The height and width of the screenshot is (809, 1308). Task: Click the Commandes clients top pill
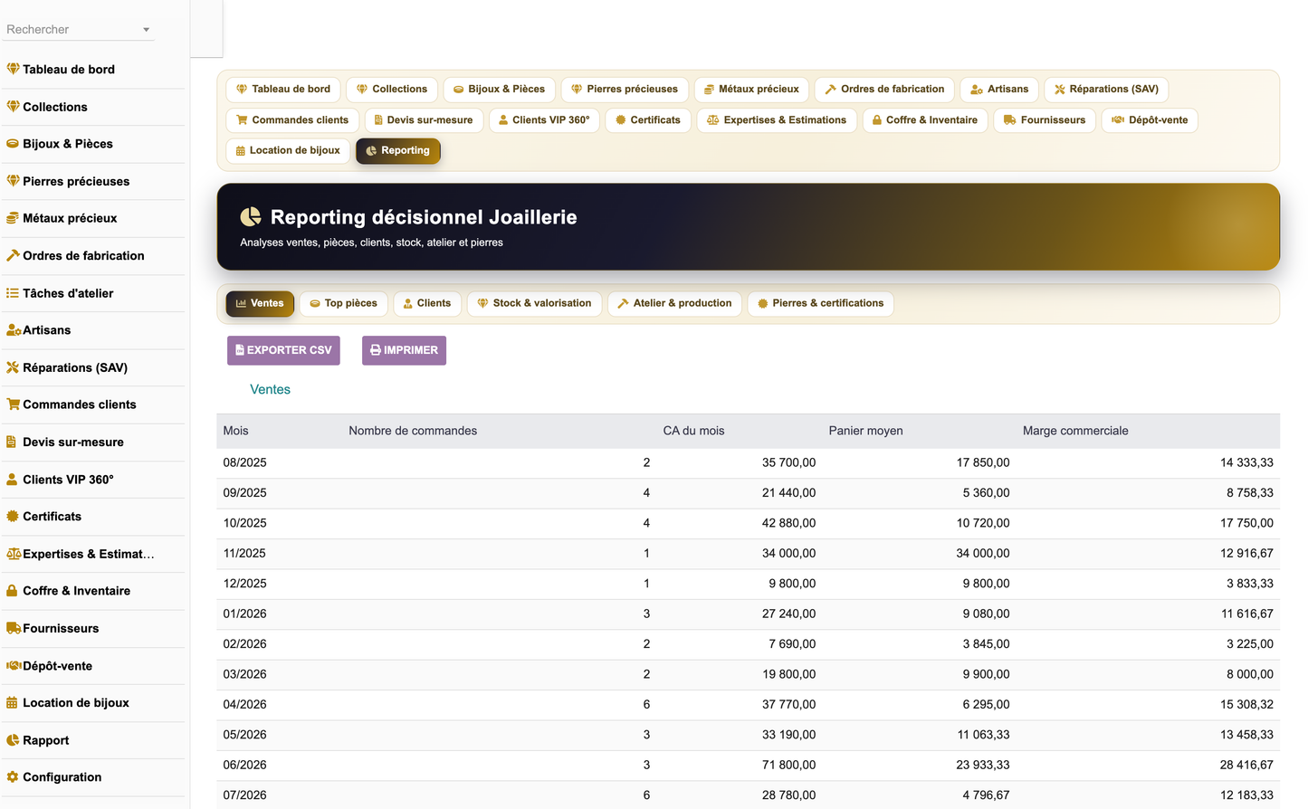point(292,120)
